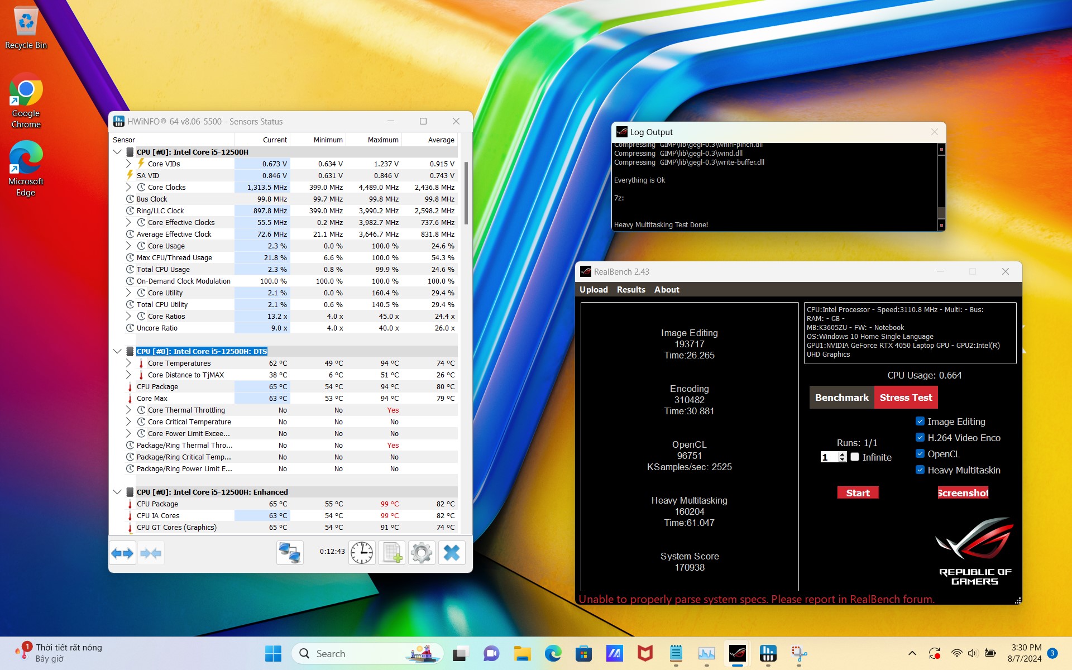Select the CPU Package 65 °C DTS row
Image resolution: width=1072 pixels, height=670 pixels.
tap(290, 386)
